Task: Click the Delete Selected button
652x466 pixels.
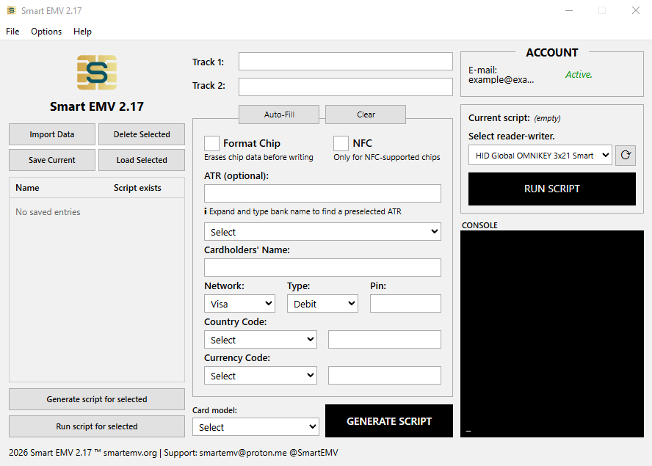Action: click(x=142, y=134)
